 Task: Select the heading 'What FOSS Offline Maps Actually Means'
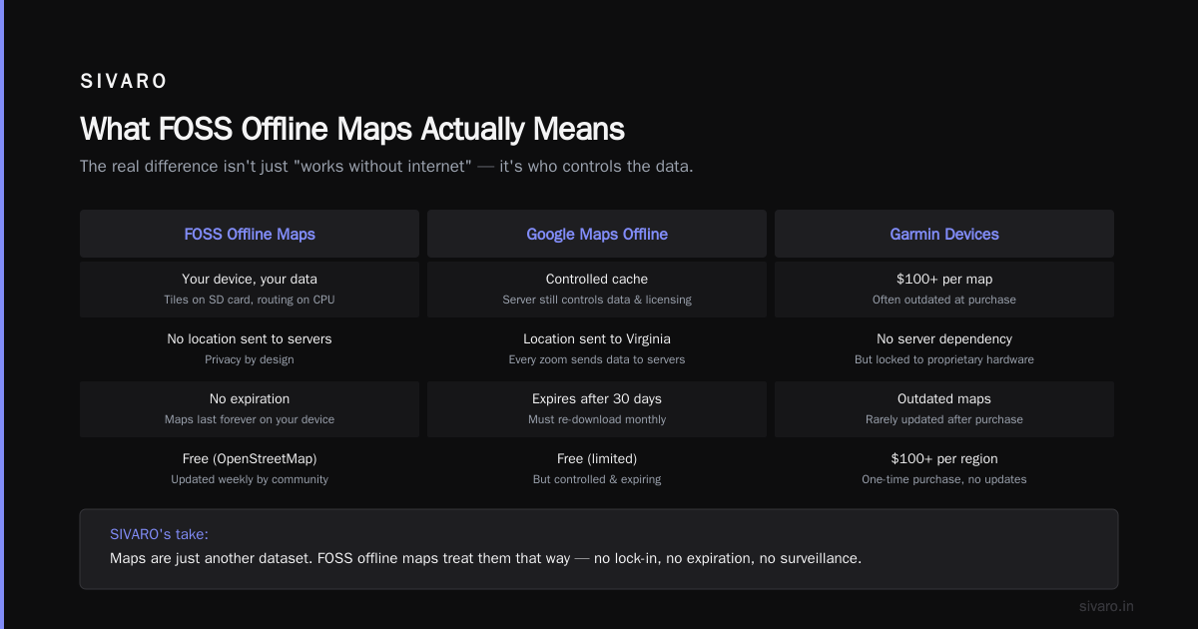[x=352, y=130]
